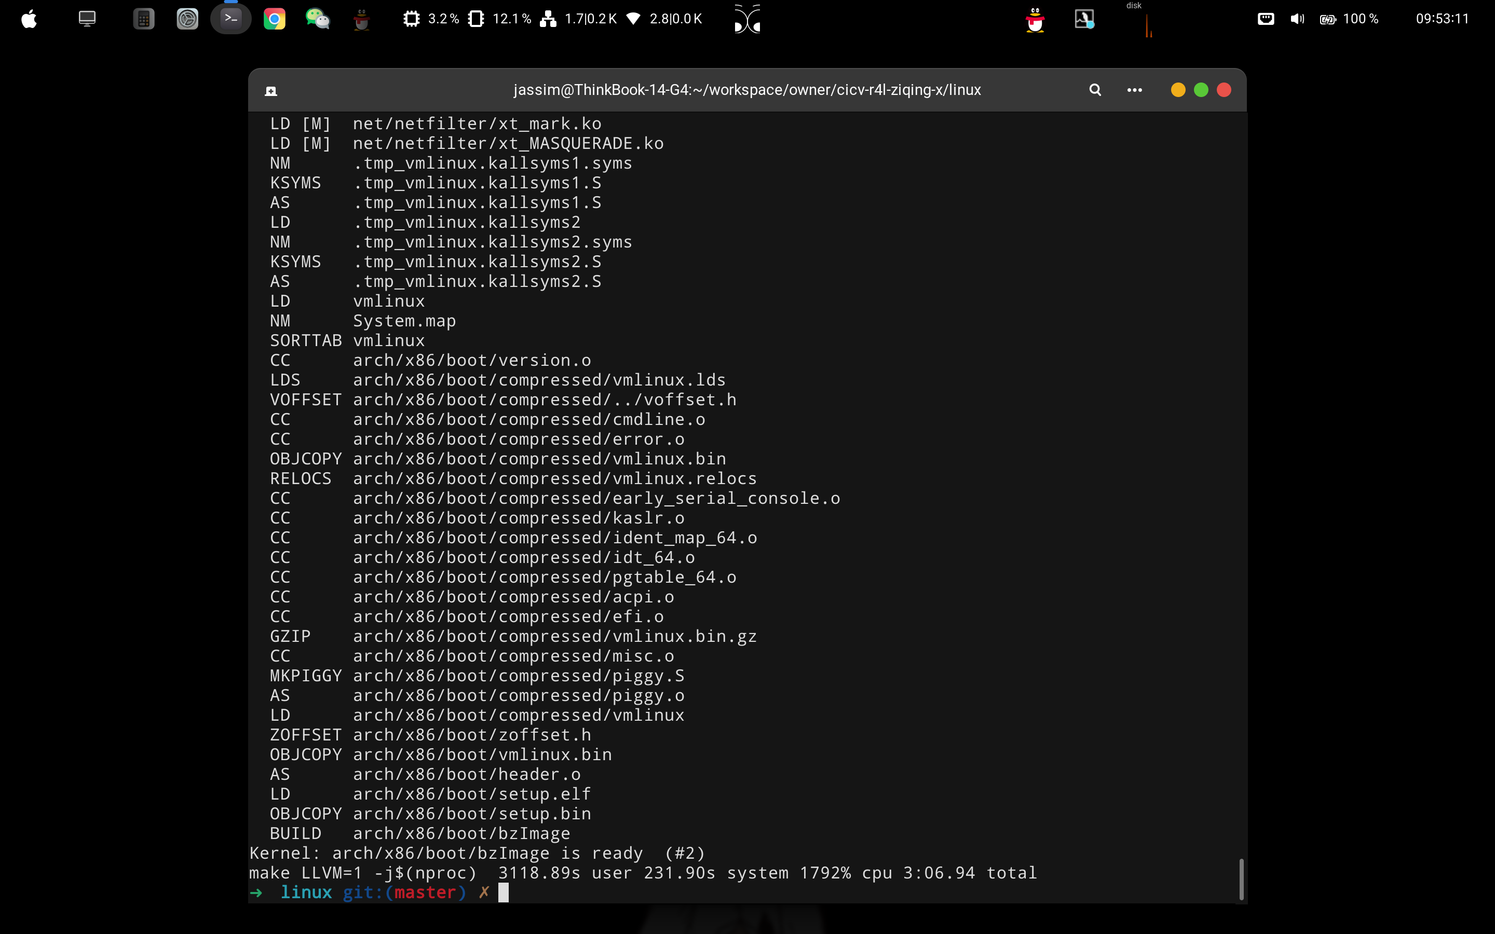Click the 09:53:11 clock
This screenshot has width=1495, height=934.
(1442, 19)
